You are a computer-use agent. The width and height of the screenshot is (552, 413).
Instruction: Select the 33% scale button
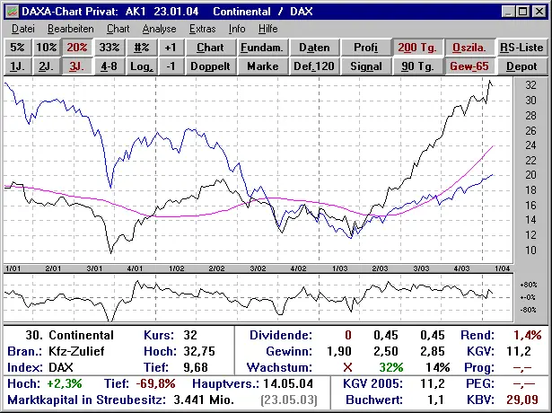(x=110, y=48)
